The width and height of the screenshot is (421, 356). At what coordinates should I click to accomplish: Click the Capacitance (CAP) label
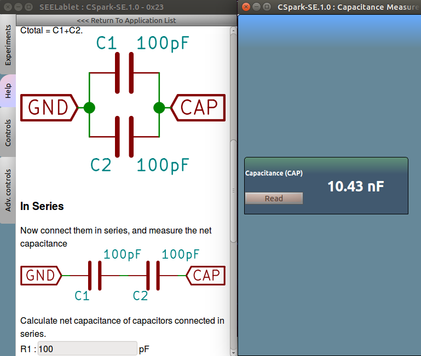274,173
